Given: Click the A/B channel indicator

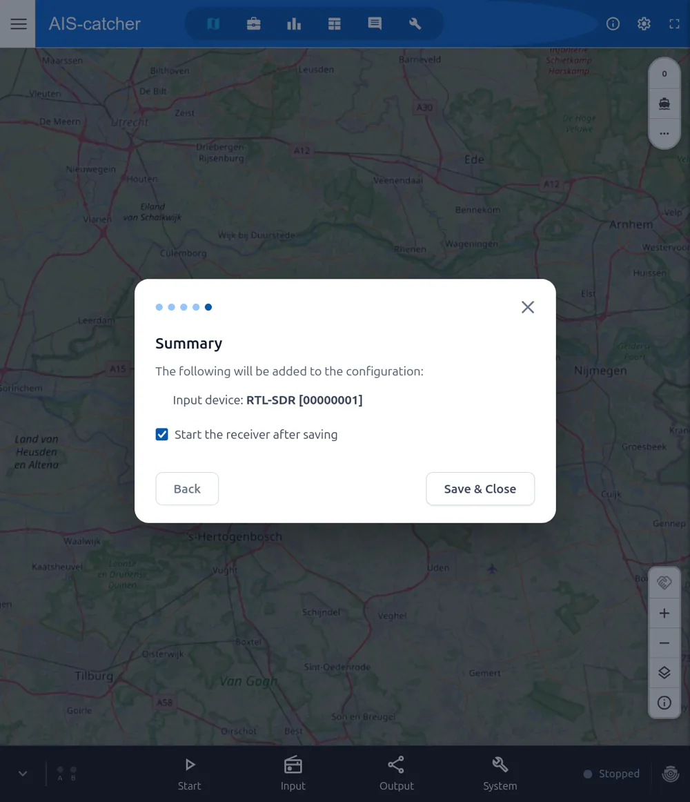Looking at the screenshot, I should [67, 773].
